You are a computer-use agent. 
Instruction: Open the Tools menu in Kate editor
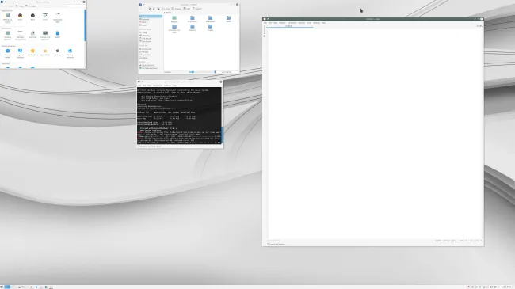click(309, 23)
